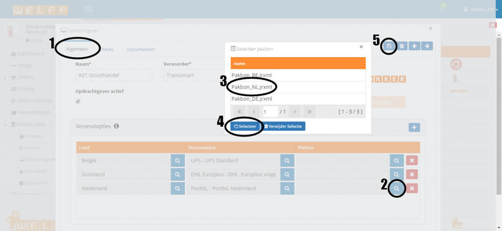Go to previous record with left arrow

415,46
